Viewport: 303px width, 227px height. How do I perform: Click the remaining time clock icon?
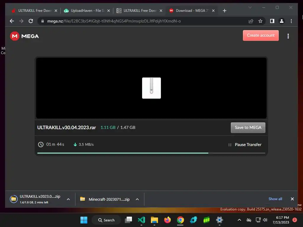(41, 144)
